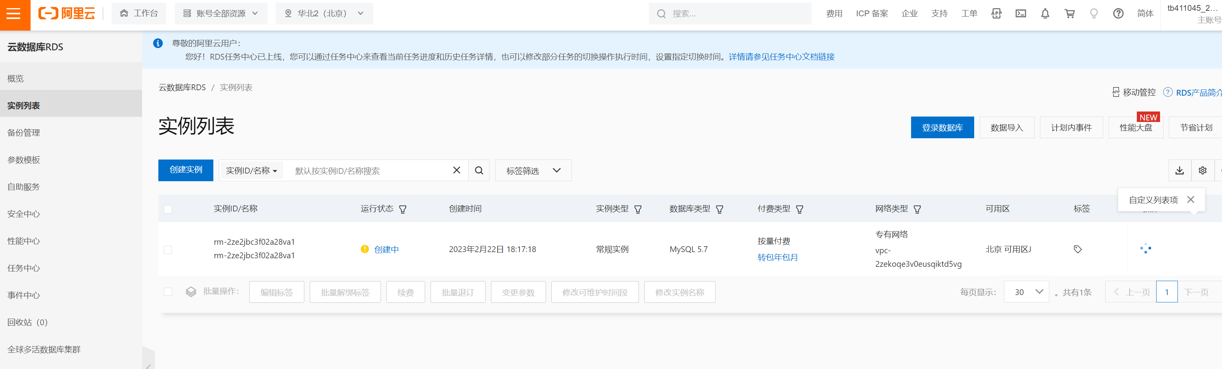This screenshot has width=1222, height=369.
Task: Open the column settings gear icon
Action: 1203,171
